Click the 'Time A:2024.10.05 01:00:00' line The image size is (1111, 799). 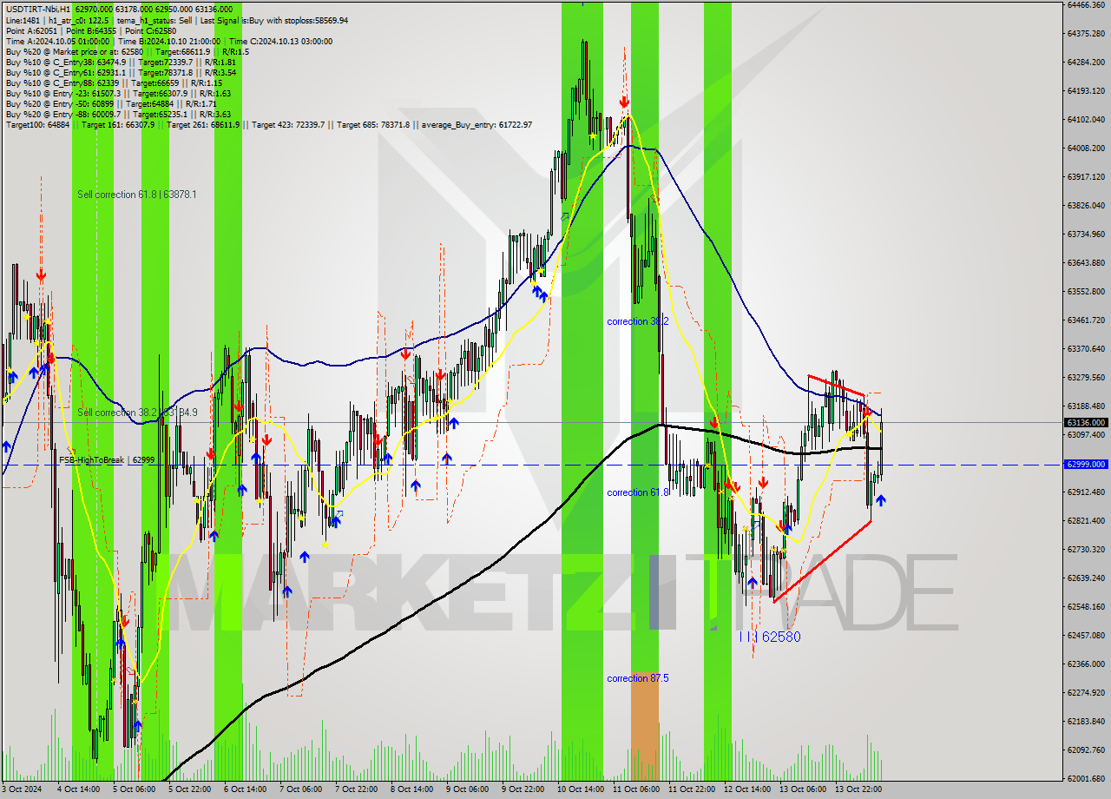click(x=168, y=41)
